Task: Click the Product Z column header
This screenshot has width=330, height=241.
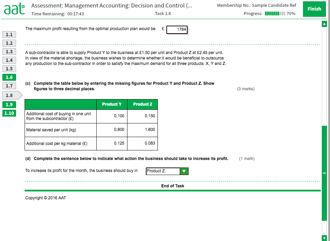Action: point(142,104)
